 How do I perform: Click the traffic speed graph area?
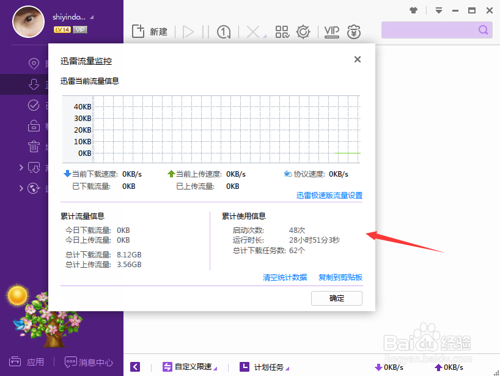click(211, 129)
